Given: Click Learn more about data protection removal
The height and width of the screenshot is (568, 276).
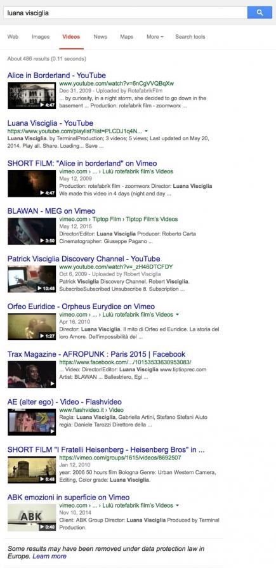Looking at the screenshot, I should pyautogui.click(x=49, y=556).
